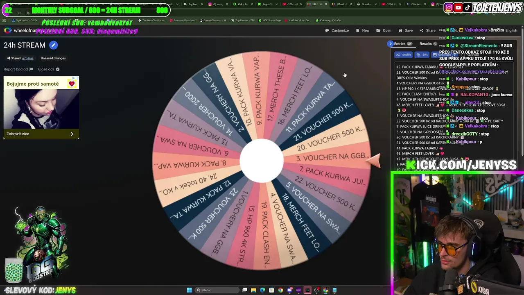The height and width of the screenshot is (295, 524).
Task: Open the Streamer Dashboard bookmark
Action: coord(183,20)
